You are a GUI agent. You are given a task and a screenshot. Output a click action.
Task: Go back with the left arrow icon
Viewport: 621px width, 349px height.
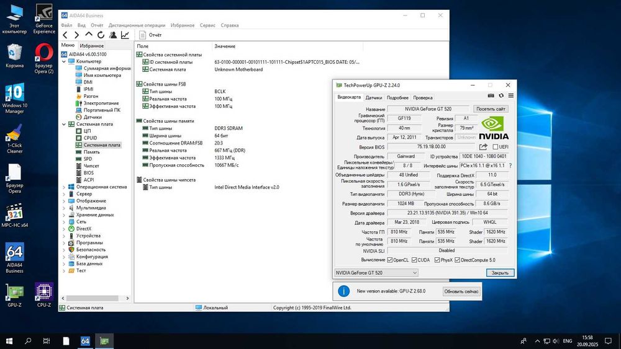coord(66,35)
